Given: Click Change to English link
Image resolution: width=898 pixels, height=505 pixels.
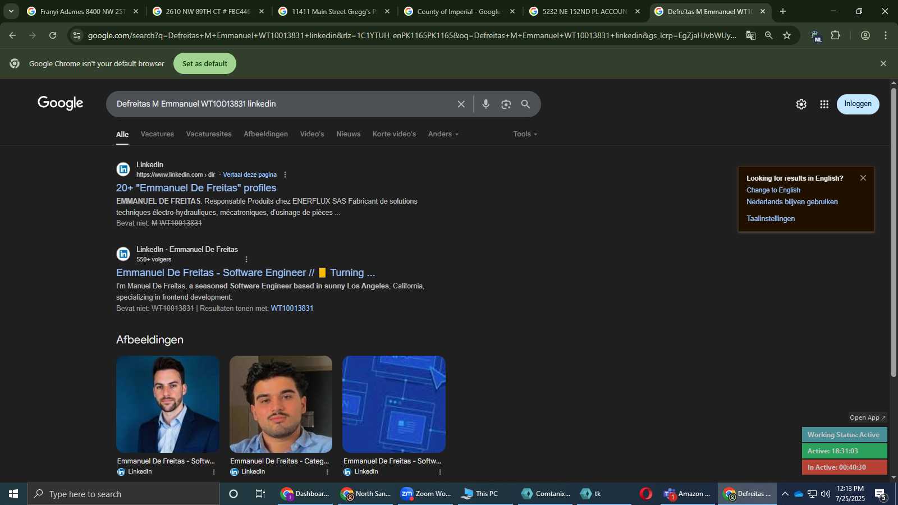Looking at the screenshot, I should coord(773,190).
